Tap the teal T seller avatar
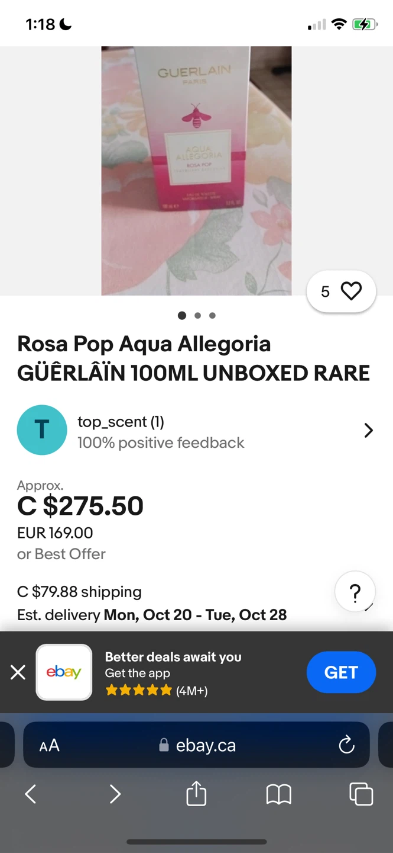The height and width of the screenshot is (853, 393). pyautogui.click(x=42, y=430)
